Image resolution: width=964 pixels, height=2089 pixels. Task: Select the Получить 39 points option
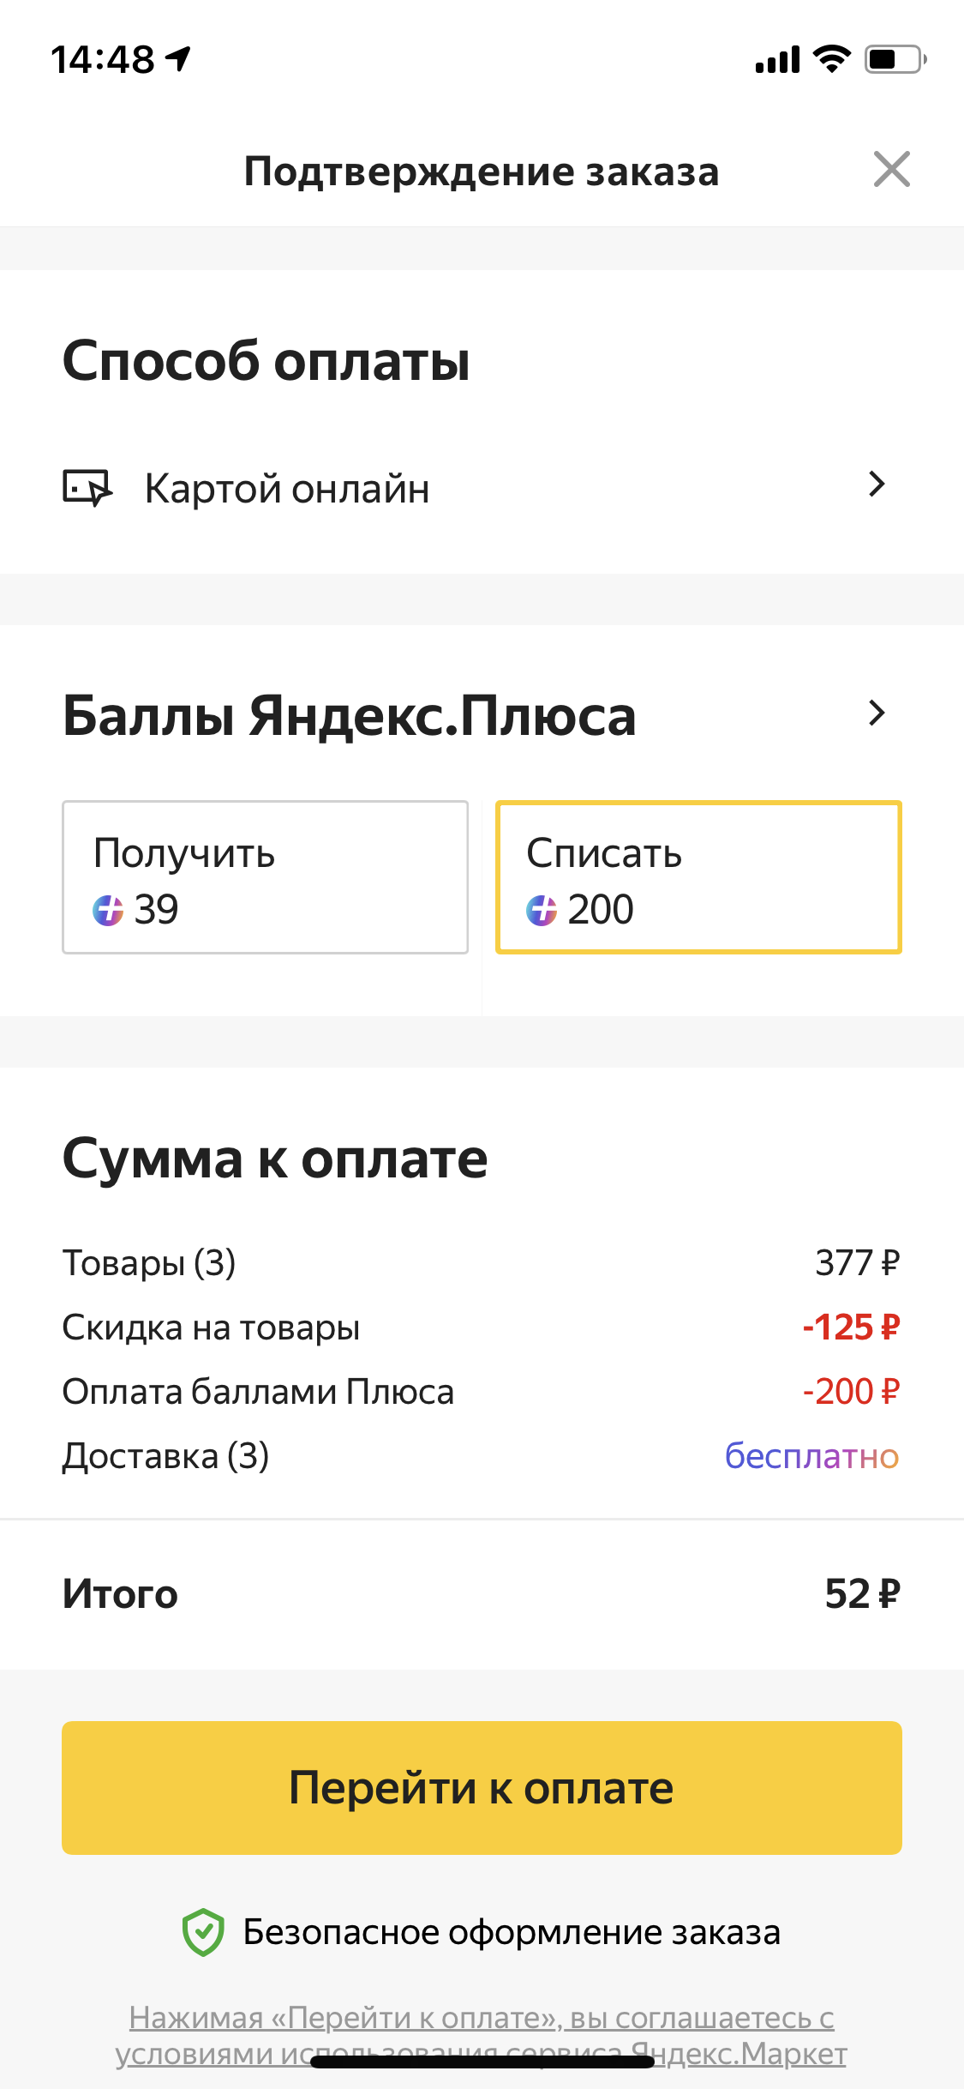point(265,877)
